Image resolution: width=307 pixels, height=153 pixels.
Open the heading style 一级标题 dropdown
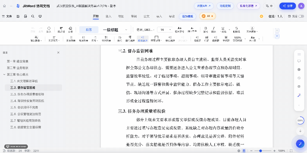tap(115, 30)
